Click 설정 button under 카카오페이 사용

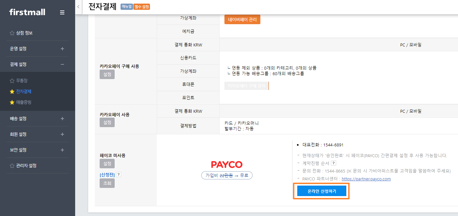[107, 123]
